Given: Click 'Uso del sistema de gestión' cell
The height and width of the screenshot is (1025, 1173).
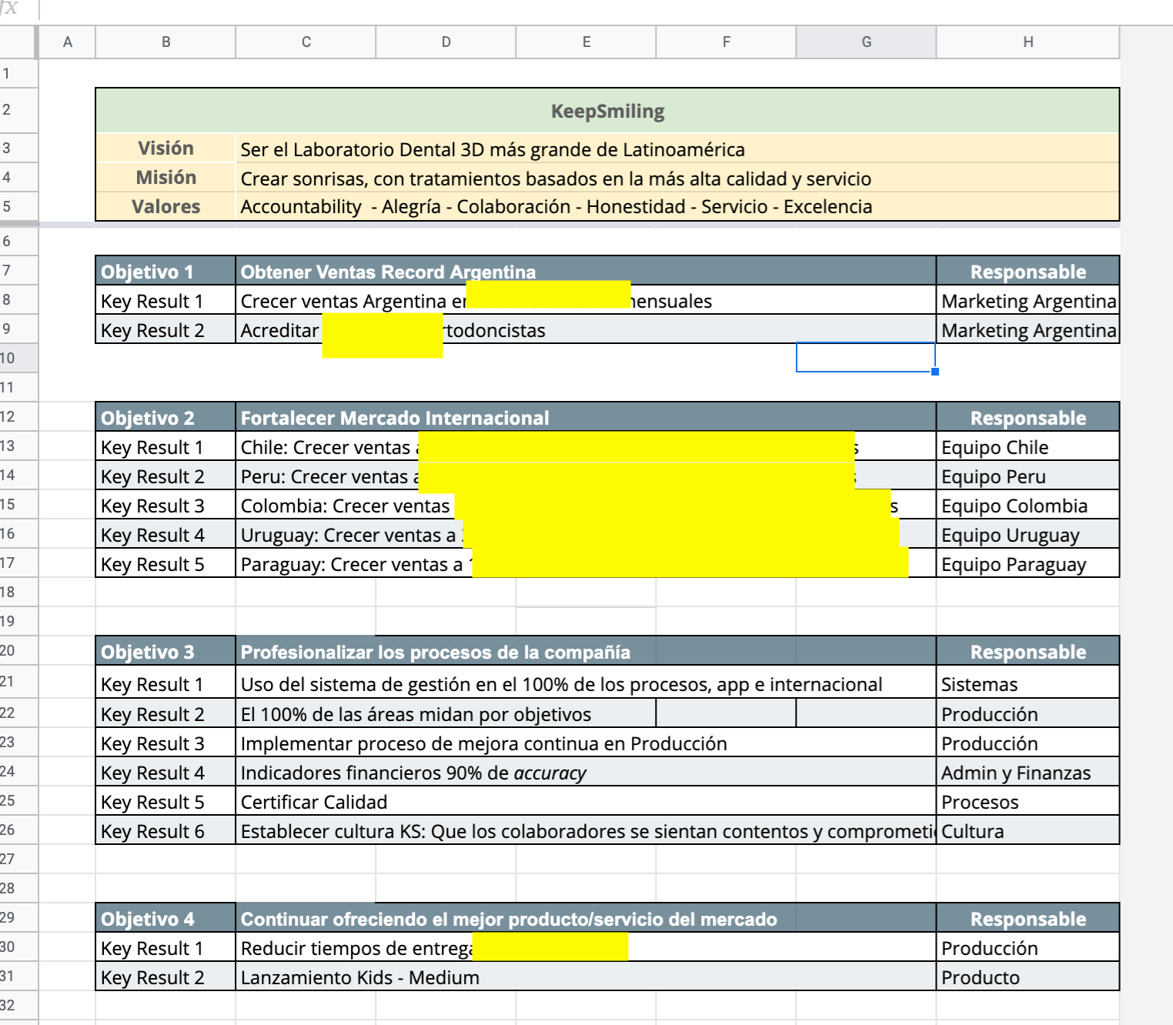Looking at the screenshot, I should (586, 683).
